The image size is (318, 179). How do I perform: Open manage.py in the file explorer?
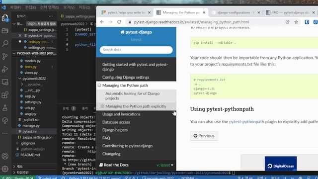31,126
